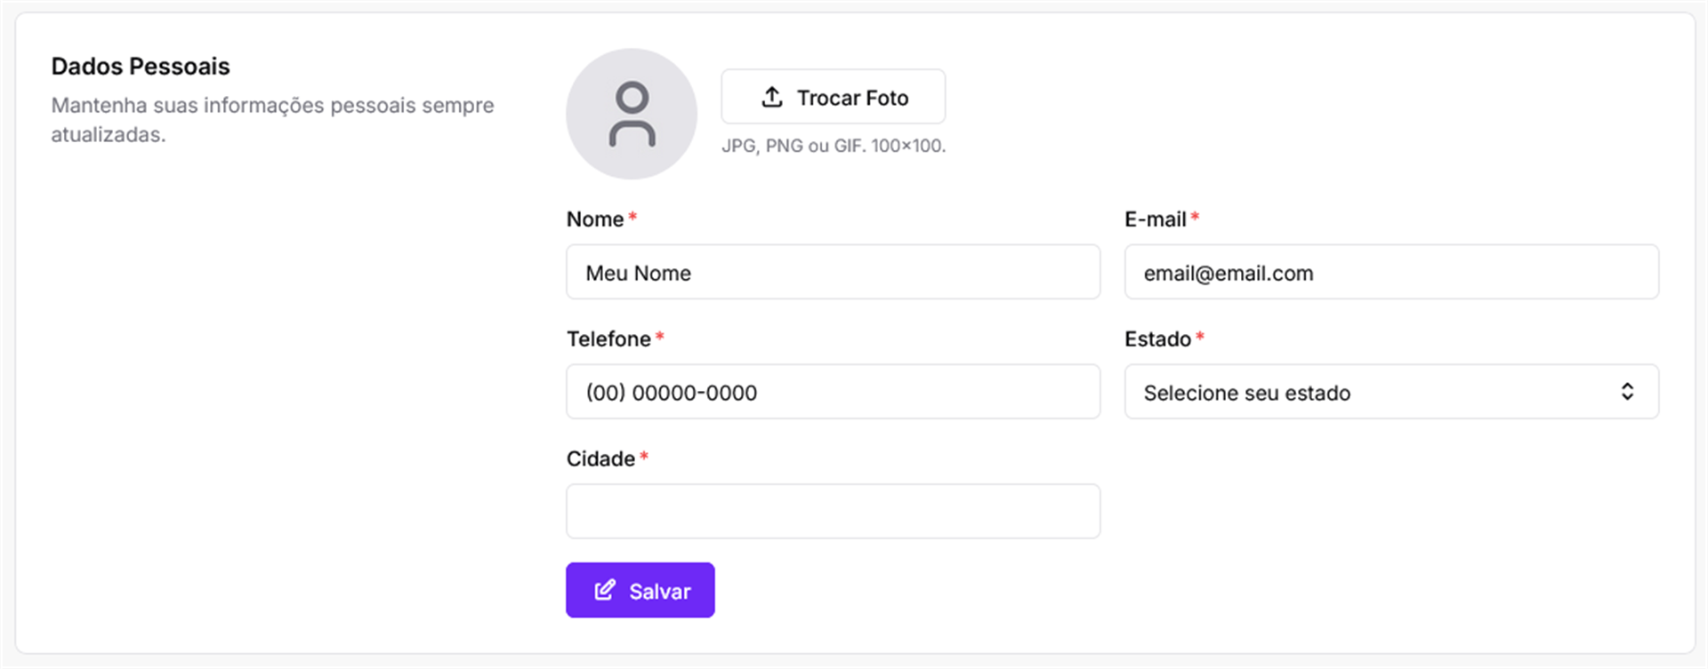The image size is (1708, 669).
Task: Click the upload arrow icon beside Trocar Foto
Action: pos(772,97)
